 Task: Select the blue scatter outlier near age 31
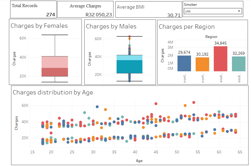click(x=97, y=107)
